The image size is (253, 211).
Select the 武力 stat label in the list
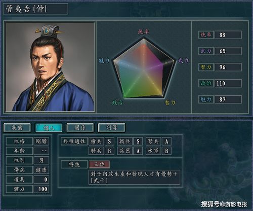click(x=206, y=51)
